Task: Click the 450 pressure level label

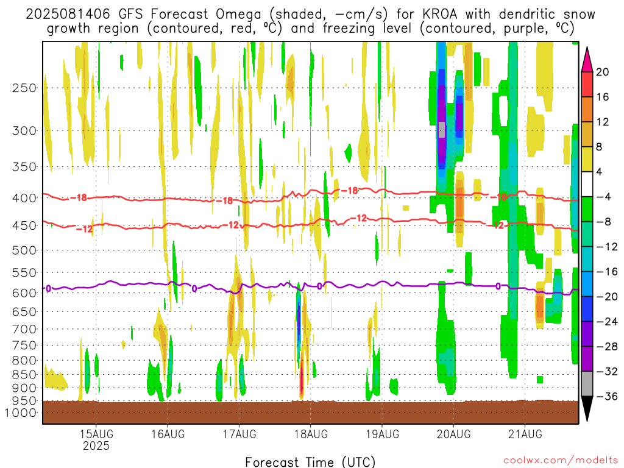Action: click(24, 225)
